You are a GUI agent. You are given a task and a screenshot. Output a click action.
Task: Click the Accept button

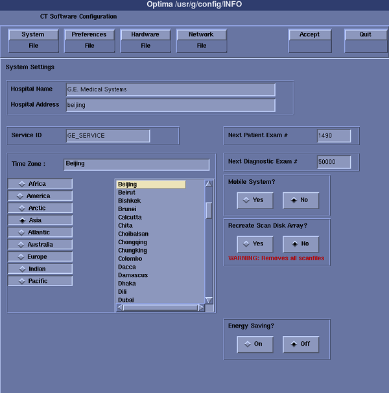(309, 40)
